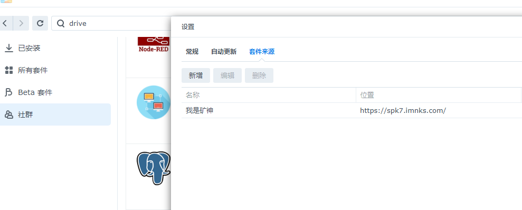The image size is (522, 210).
Task: Refresh the Package Center list
Action: pyautogui.click(x=40, y=23)
